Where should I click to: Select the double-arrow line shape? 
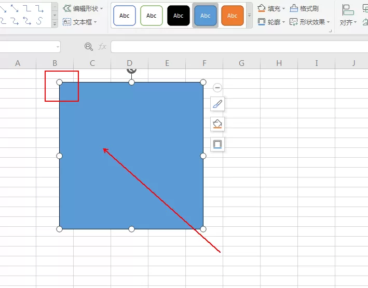15,8
